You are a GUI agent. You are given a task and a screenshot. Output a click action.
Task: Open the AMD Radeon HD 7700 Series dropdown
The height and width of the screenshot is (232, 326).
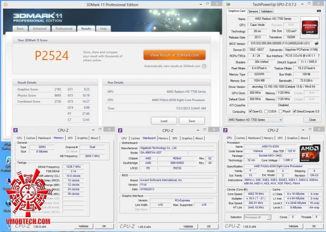pos(255,120)
